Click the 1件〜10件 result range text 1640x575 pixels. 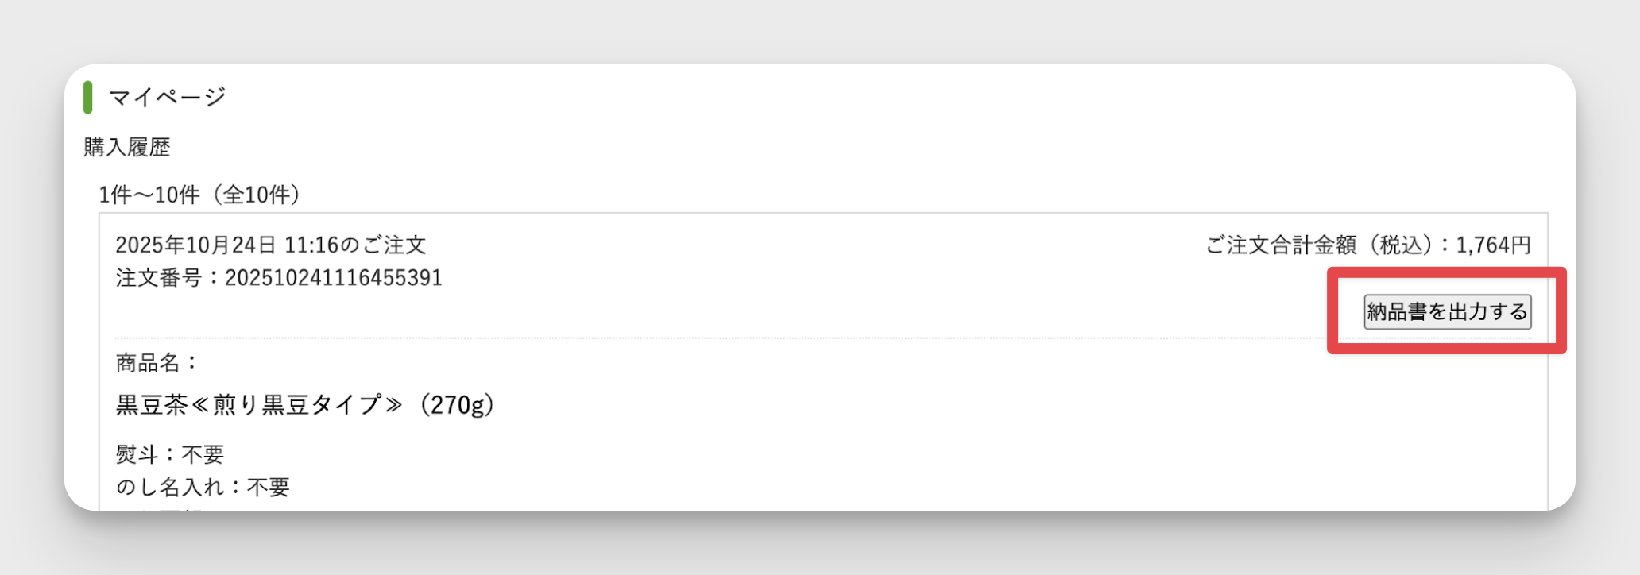(x=149, y=195)
